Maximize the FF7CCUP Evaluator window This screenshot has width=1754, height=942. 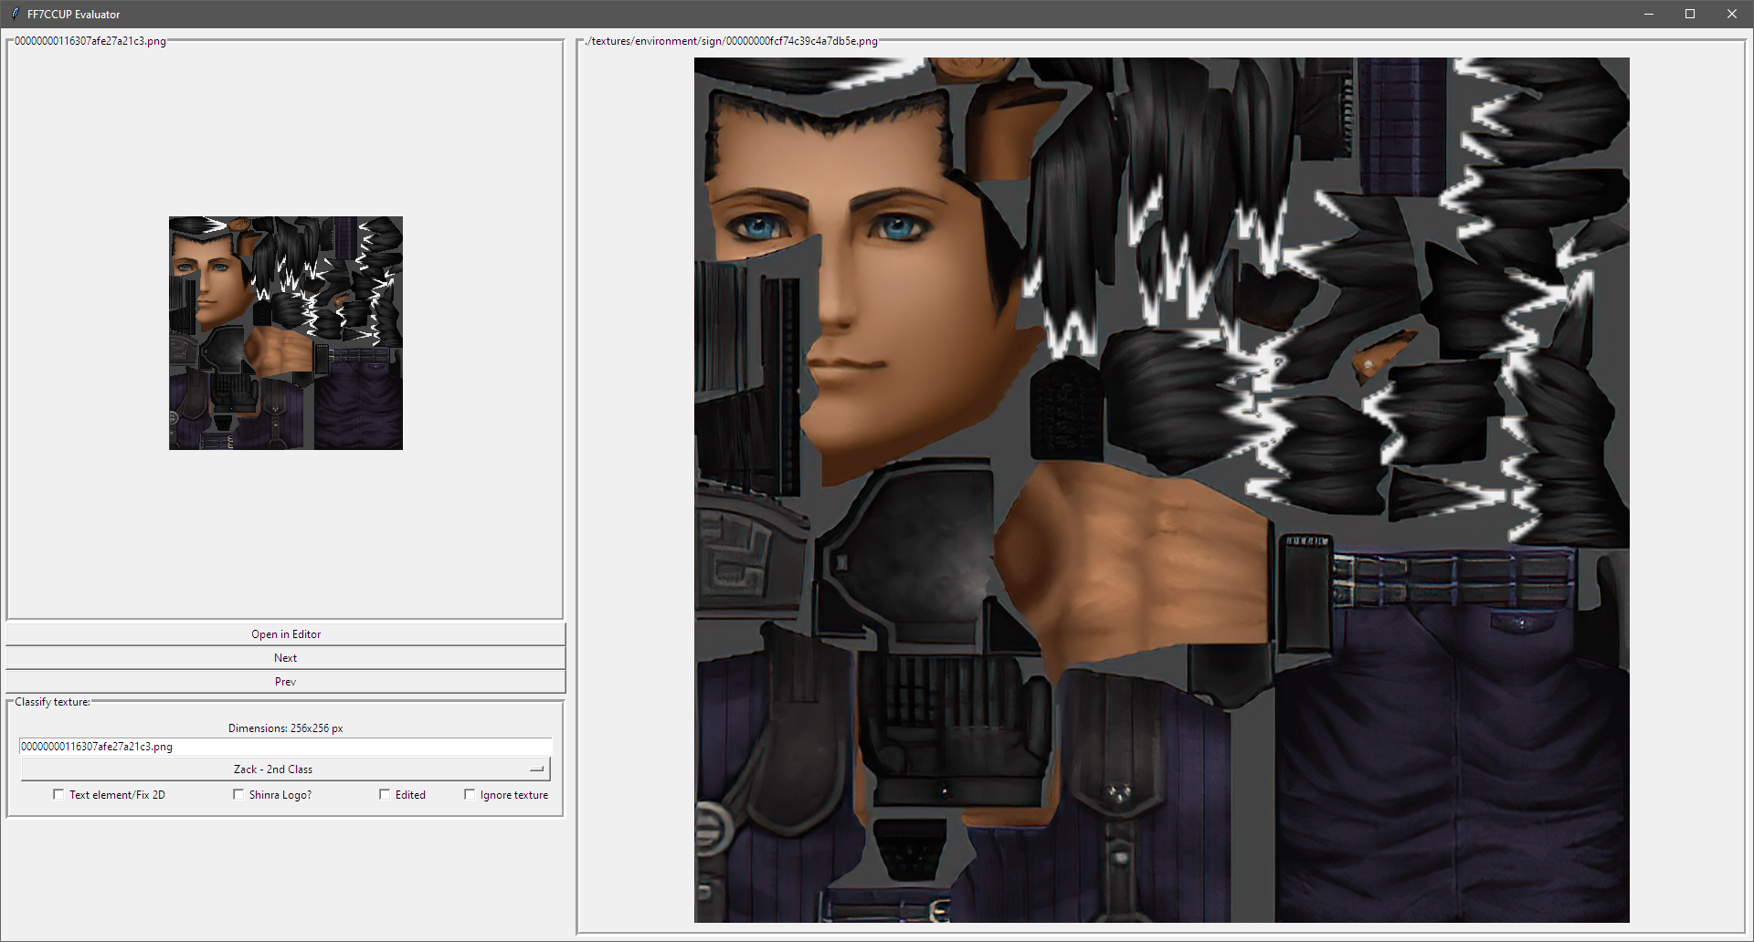1690,14
